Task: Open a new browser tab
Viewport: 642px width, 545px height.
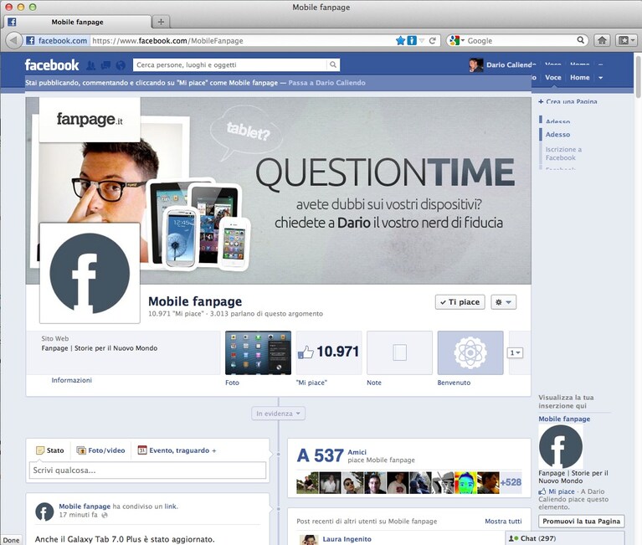Action: 161,22
